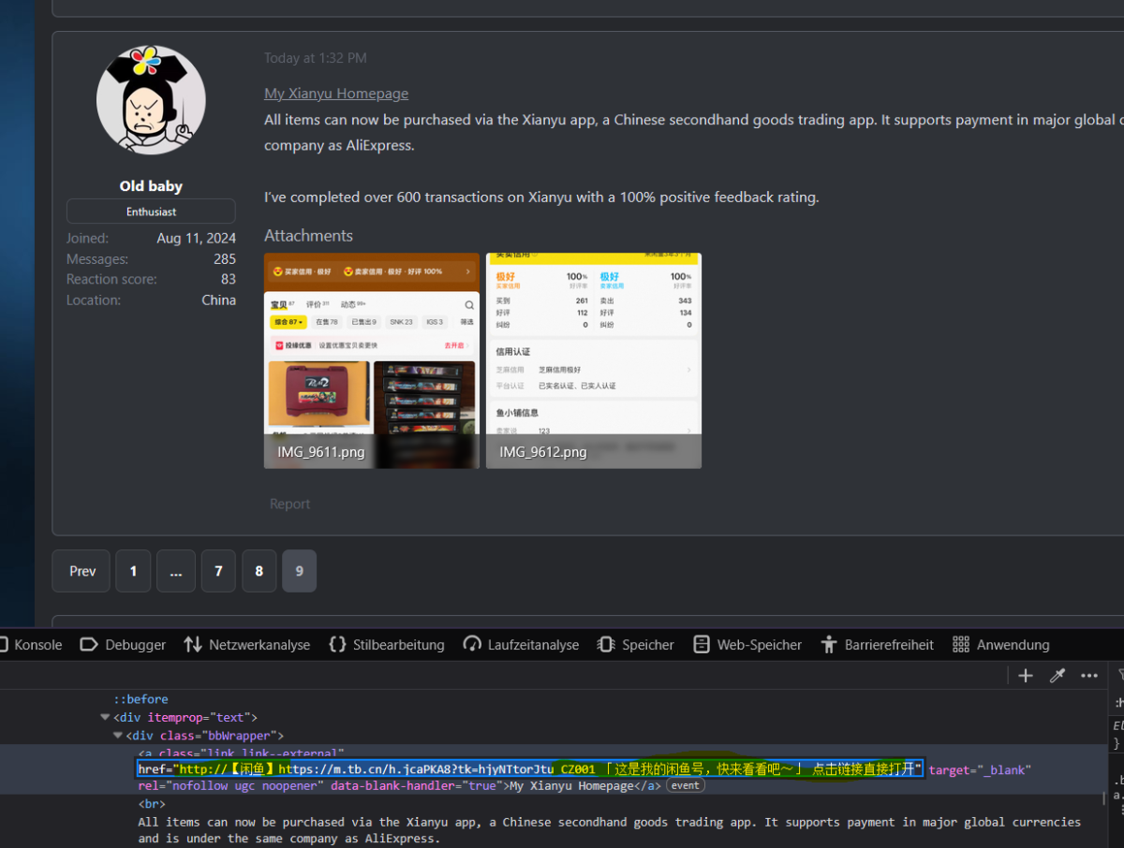The image size is (1124, 848).
Task: Select current page 9
Action: coord(300,571)
